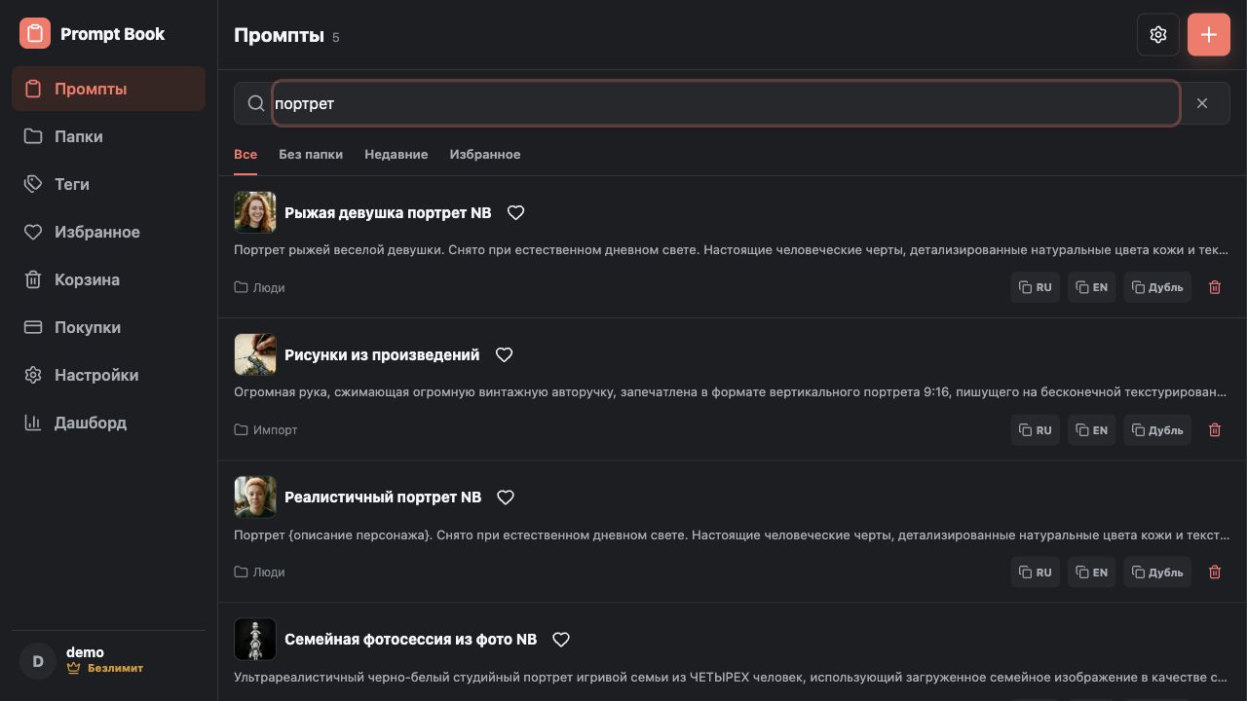Screen dimensions: 1247x701
Task: Open thumbnail of Рисунки из произведений
Action: 255,354
